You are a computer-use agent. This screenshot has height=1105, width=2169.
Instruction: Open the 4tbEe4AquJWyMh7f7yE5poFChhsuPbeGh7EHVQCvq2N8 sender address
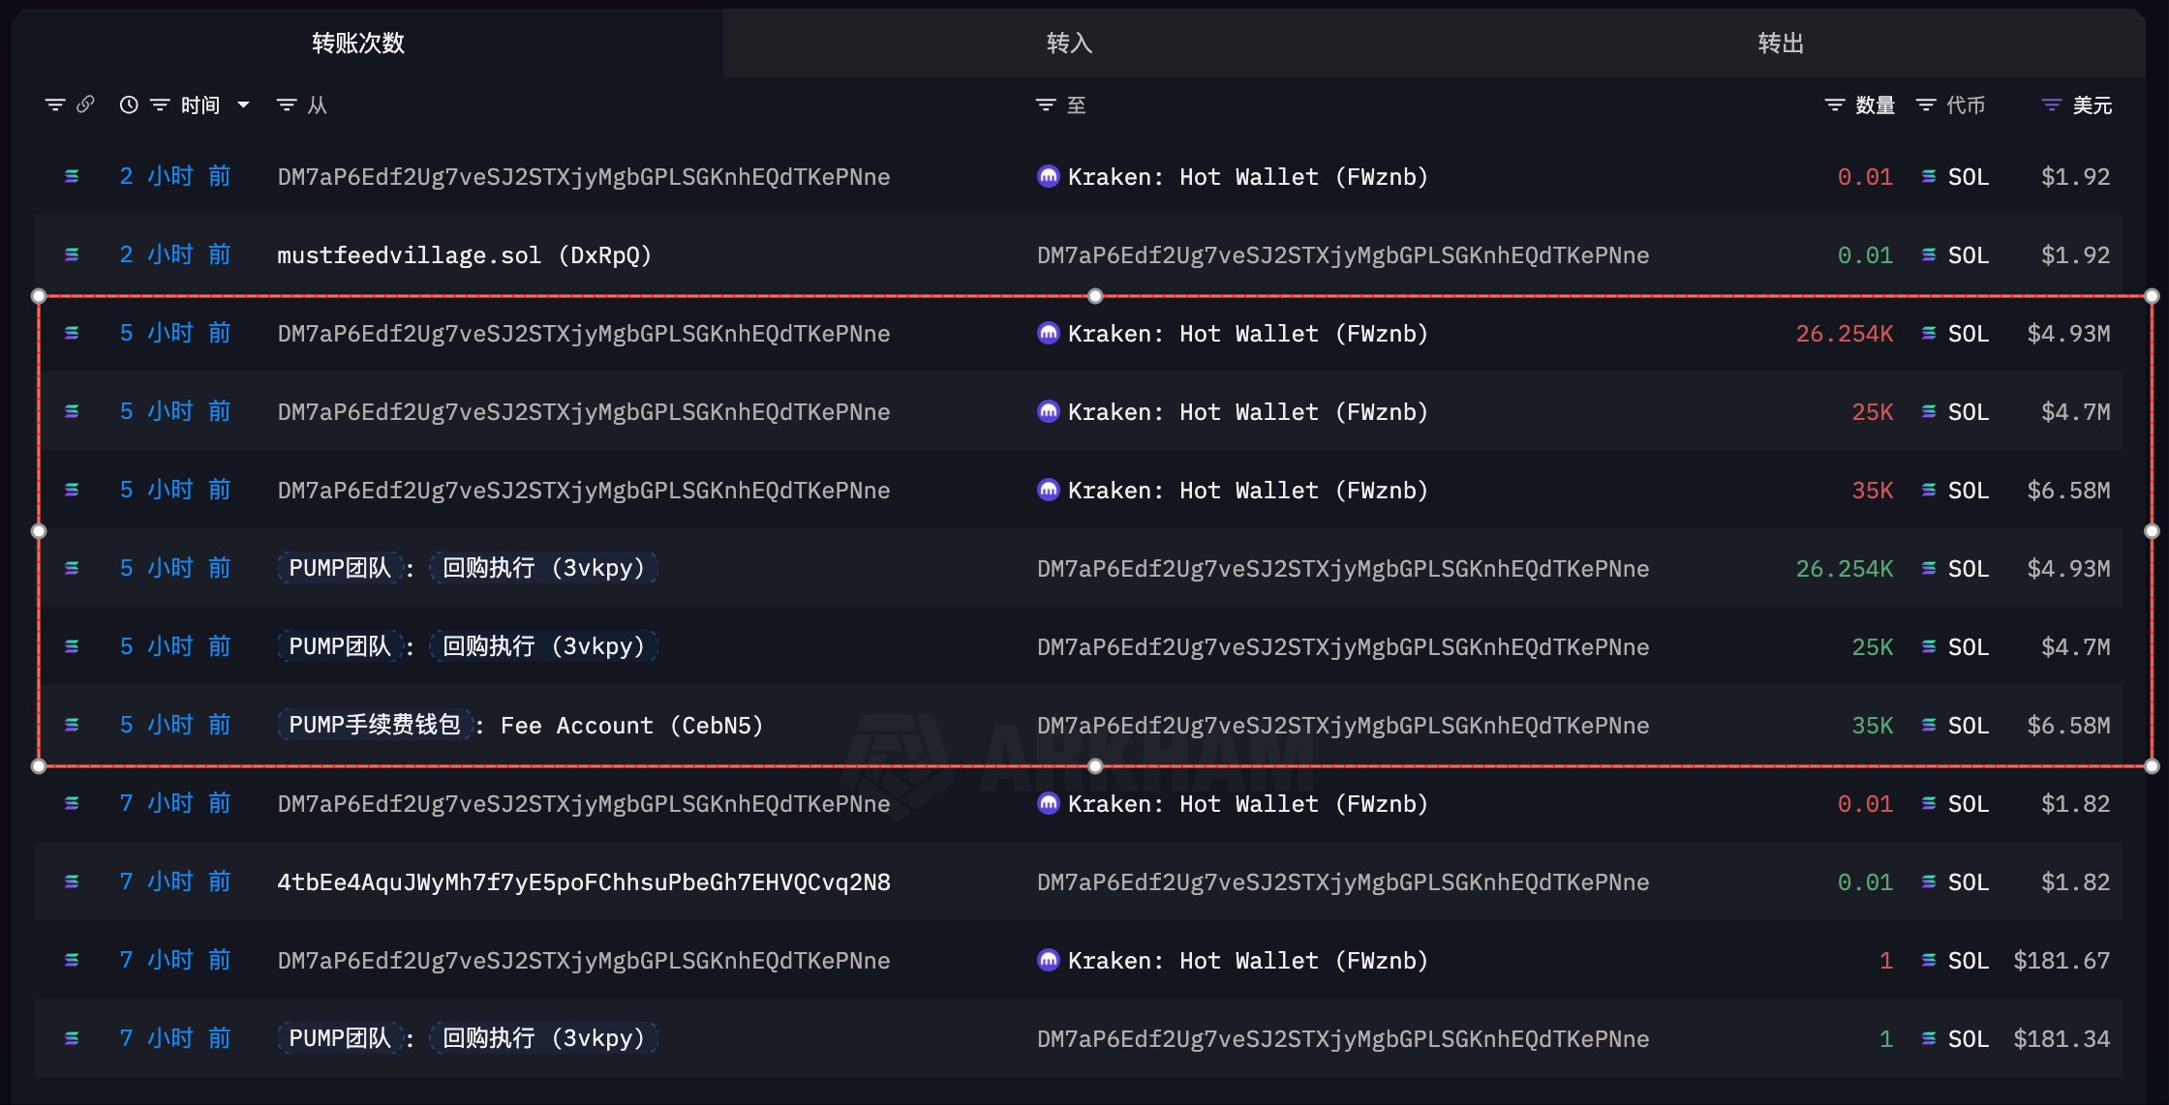(x=584, y=882)
